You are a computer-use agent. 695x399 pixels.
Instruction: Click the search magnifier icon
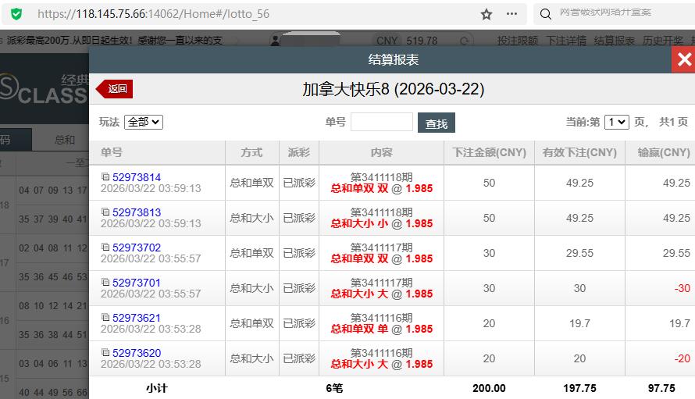click(x=545, y=14)
